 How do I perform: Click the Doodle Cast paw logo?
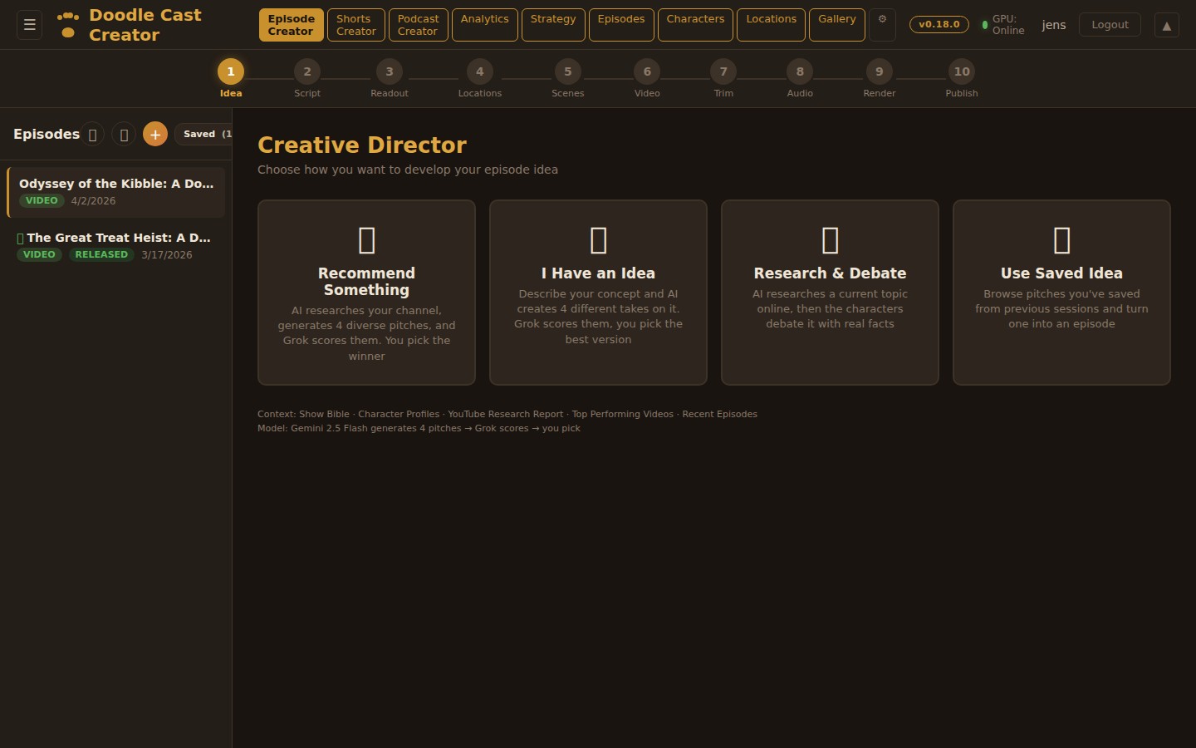point(68,24)
